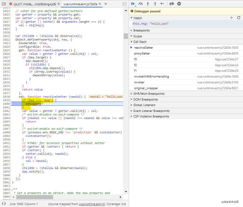Expand the Scope section
Screen dimensions: 243x207
pos(131,36)
